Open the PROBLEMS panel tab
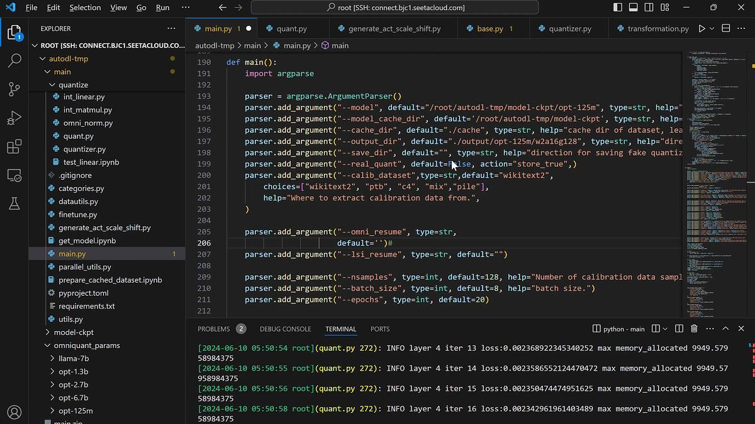Image resolution: width=755 pixels, height=424 pixels. coord(214,329)
